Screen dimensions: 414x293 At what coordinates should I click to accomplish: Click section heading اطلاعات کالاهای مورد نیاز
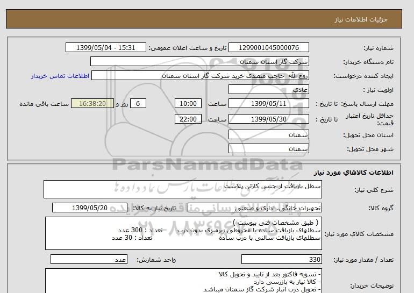(x=354, y=173)
